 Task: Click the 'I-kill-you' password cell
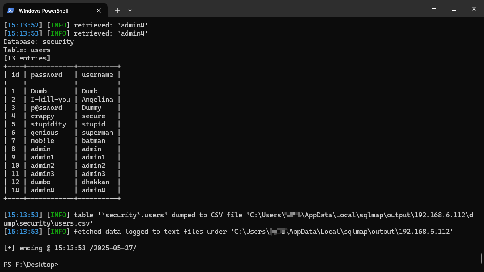[50, 100]
